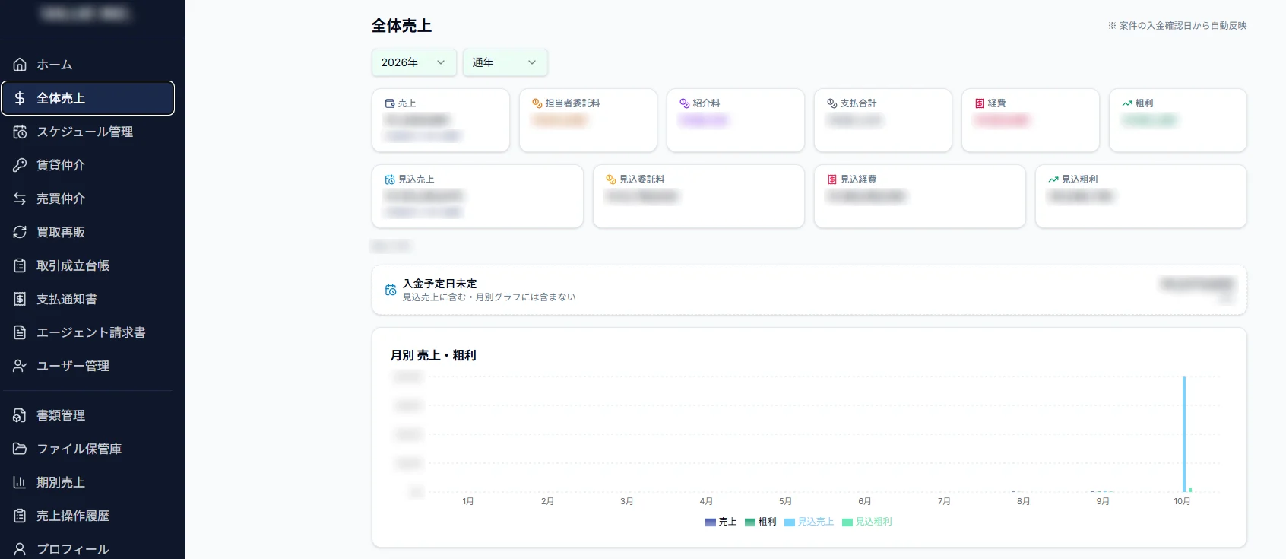
Task: Go to スケジュール管理 page
Action: 88,132
